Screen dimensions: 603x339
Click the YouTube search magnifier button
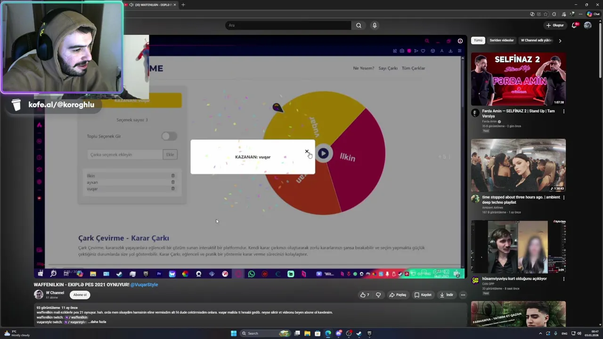[359, 25]
